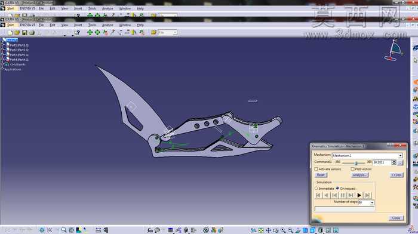Open the Window menu in lower menu bar
The height and width of the screenshot is (234, 418).
click(x=125, y=25)
